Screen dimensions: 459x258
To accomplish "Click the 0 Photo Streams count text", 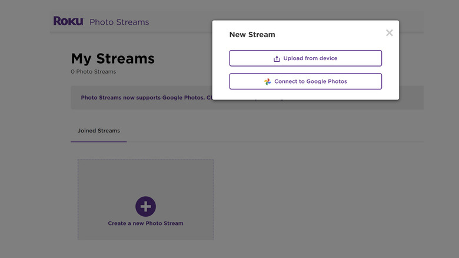I will [93, 72].
